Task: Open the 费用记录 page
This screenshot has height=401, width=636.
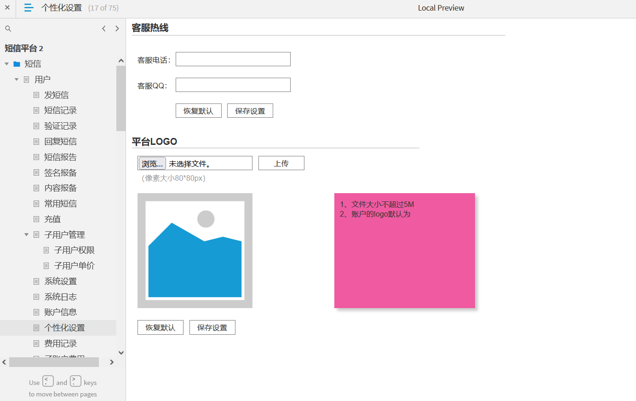Action: [x=60, y=344]
